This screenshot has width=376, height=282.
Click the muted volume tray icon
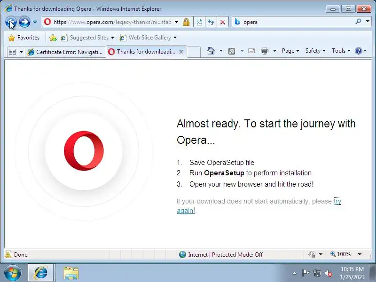(329, 273)
